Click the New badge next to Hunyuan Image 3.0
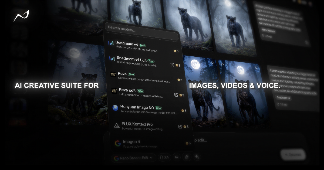Image resolution: width=324 pixels, height=170 pixels. [158, 108]
